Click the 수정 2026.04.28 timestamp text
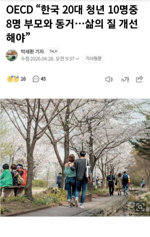The width and height of the screenshot is (150, 237). coord(47,59)
